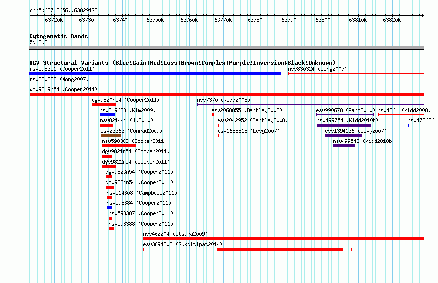Select the purple esv1394136 inversion bar

point(344,136)
